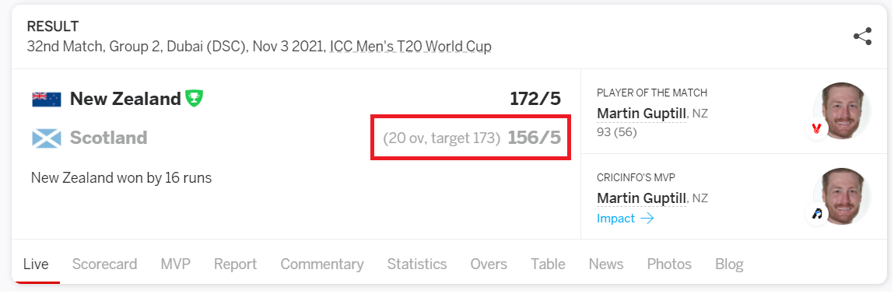
Task: Click the Scotland flag icon
Action: pos(46,138)
